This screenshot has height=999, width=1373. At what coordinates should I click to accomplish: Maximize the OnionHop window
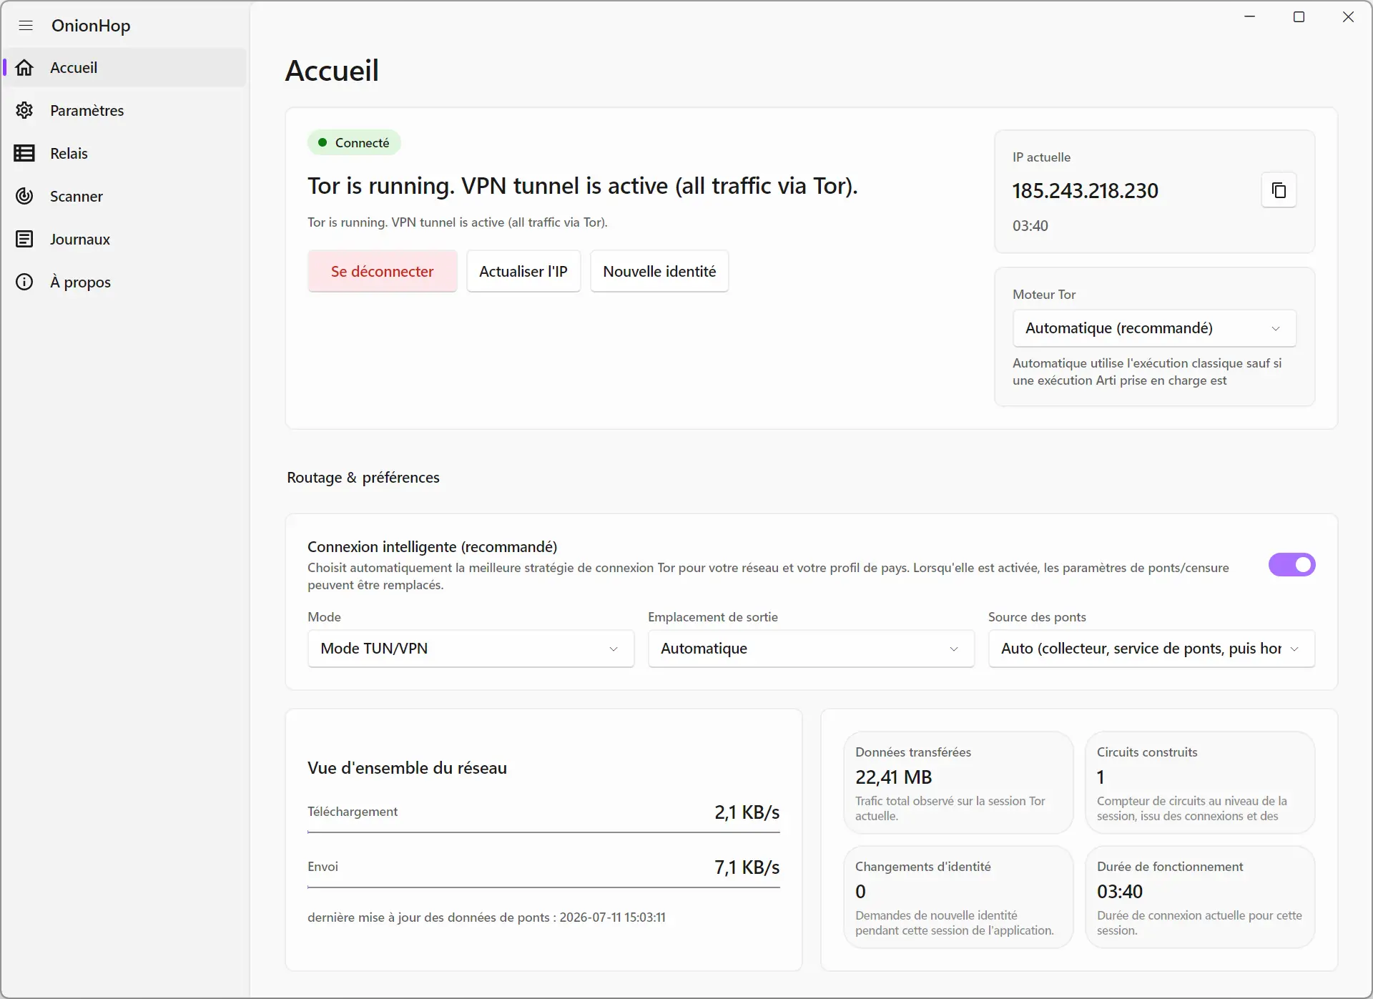[1299, 17]
